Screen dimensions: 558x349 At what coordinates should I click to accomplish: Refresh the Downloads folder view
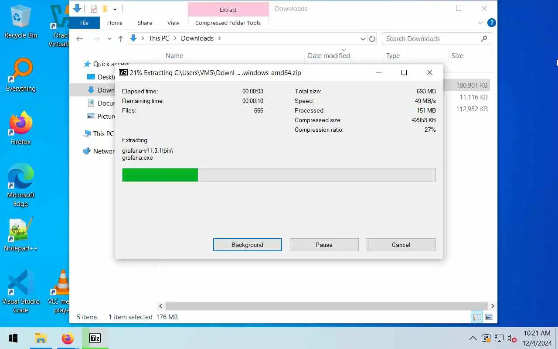tap(372, 38)
